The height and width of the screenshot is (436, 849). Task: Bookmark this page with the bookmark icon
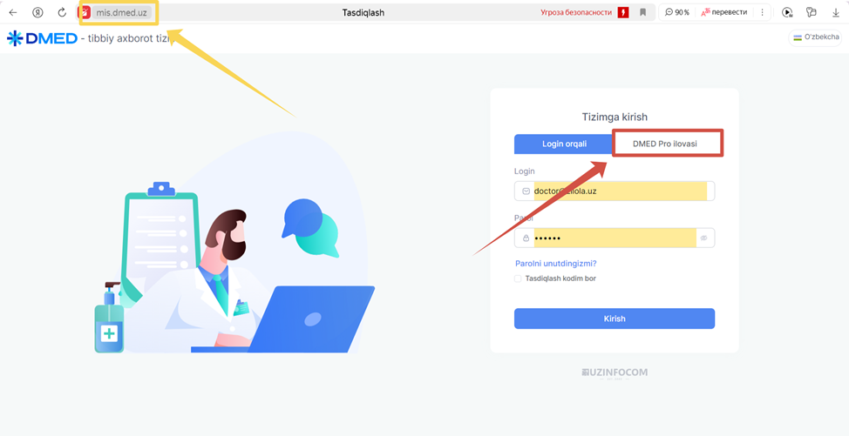[642, 12]
